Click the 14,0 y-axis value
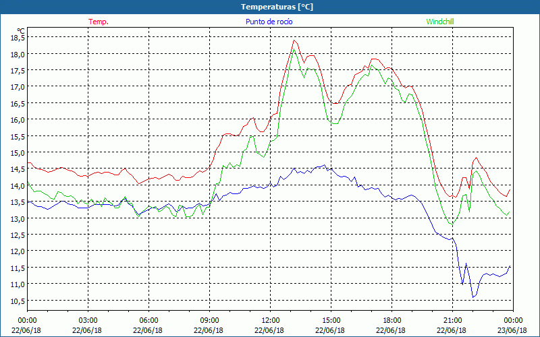The height and width of the screenshot is (337, 540). click(18, 185)
